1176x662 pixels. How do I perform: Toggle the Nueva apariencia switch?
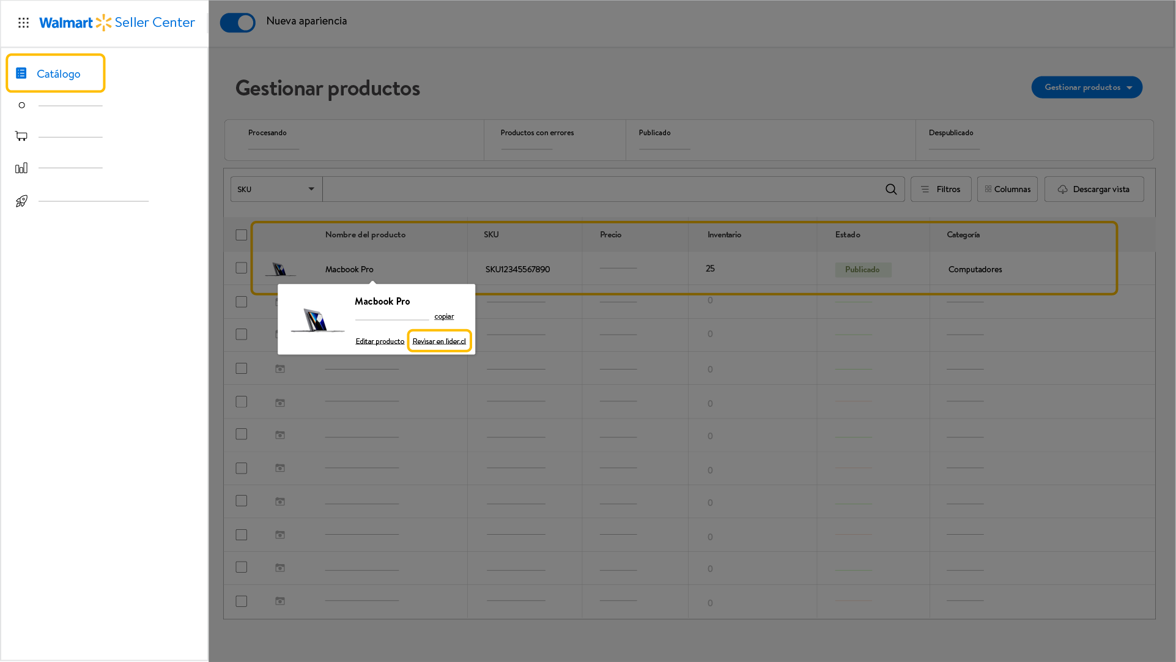click(x=237, y=23)
